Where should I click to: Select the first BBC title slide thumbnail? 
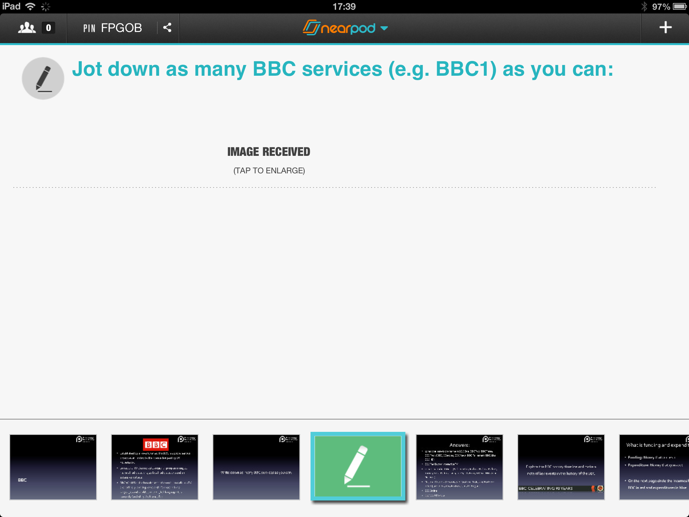tap(53, 467)
